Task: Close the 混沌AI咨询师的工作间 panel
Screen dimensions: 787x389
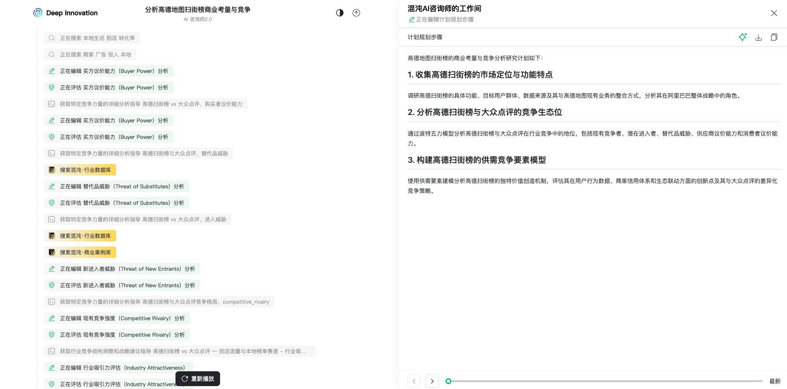Action: click(x=774, y=13)
